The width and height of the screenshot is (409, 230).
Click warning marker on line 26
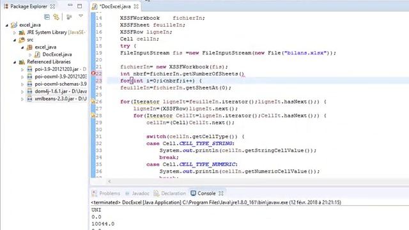tap(93, 101)
